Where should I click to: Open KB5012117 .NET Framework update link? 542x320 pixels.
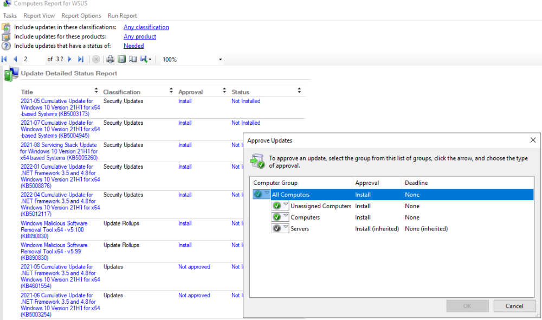[60, 204]
